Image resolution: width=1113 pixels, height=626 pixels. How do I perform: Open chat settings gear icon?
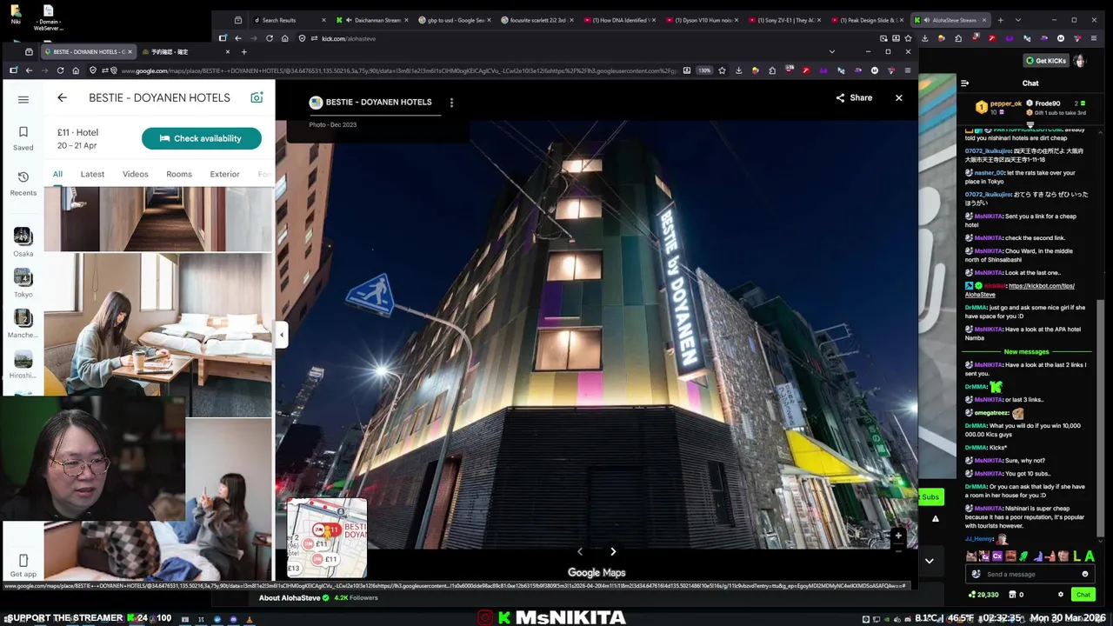(x=1060, y=595)
